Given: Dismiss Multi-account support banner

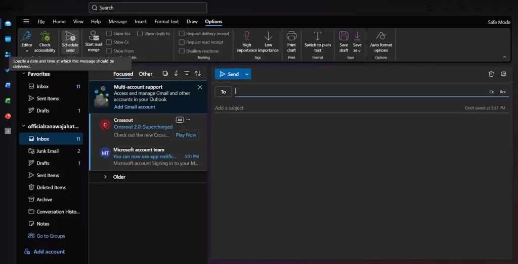Looking at the screenshot, I should tap(200, 87).
